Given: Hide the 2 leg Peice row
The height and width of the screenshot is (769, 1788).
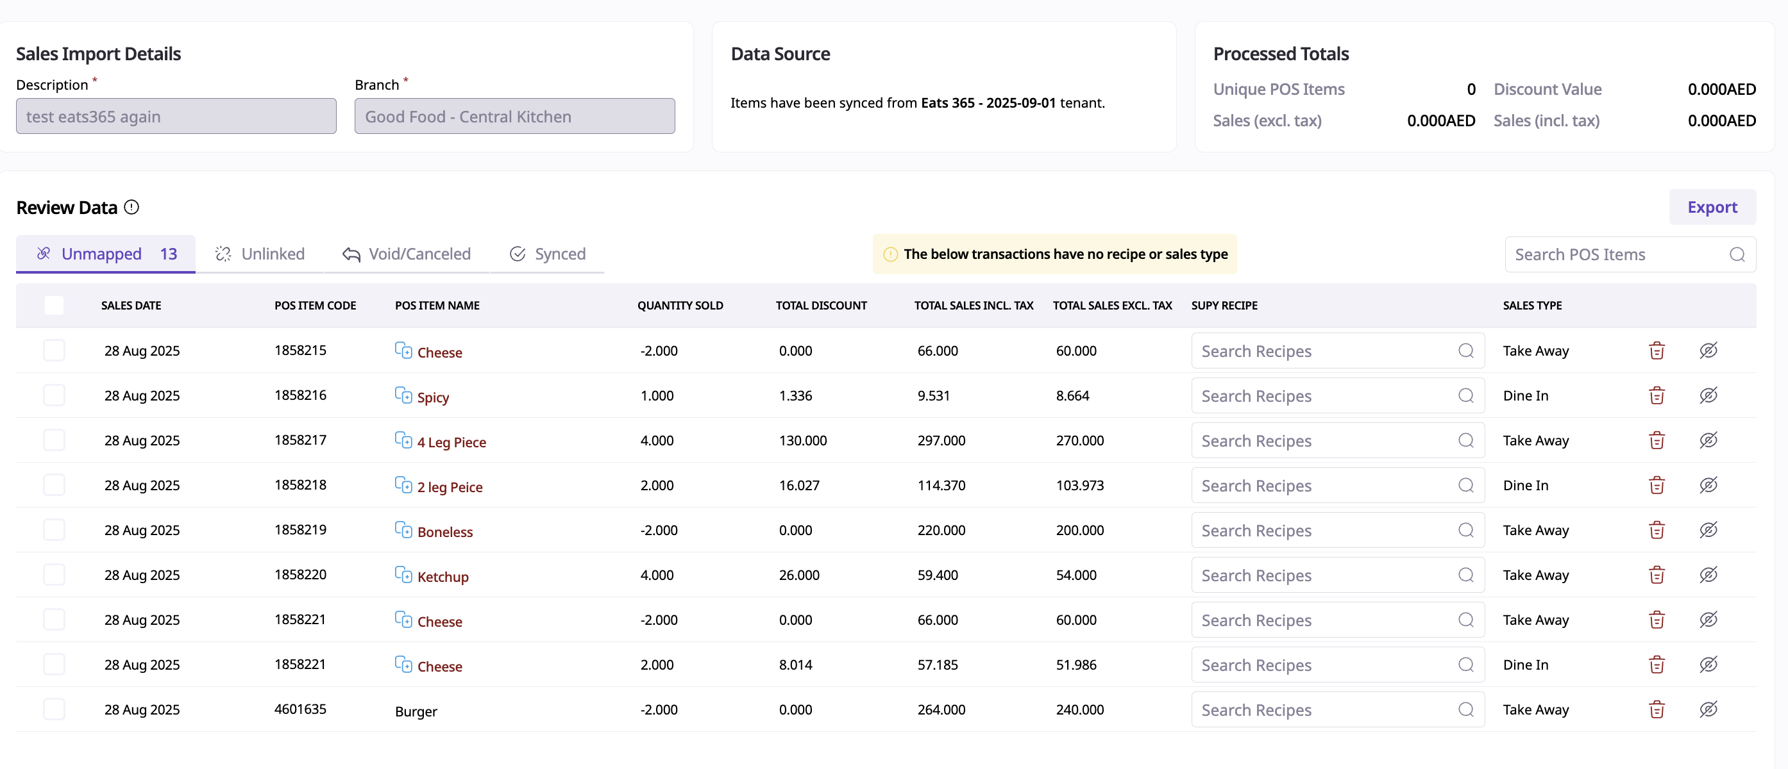Looking at the screenshot, I should pos(1708,485).
